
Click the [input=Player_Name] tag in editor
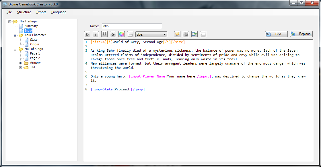[x=148, y=76]
